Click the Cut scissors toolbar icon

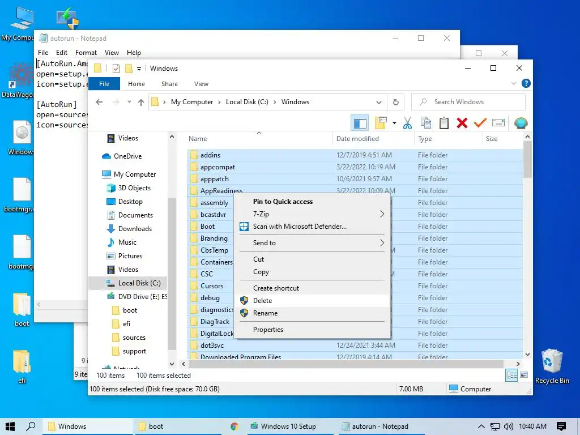click(407, 123)
